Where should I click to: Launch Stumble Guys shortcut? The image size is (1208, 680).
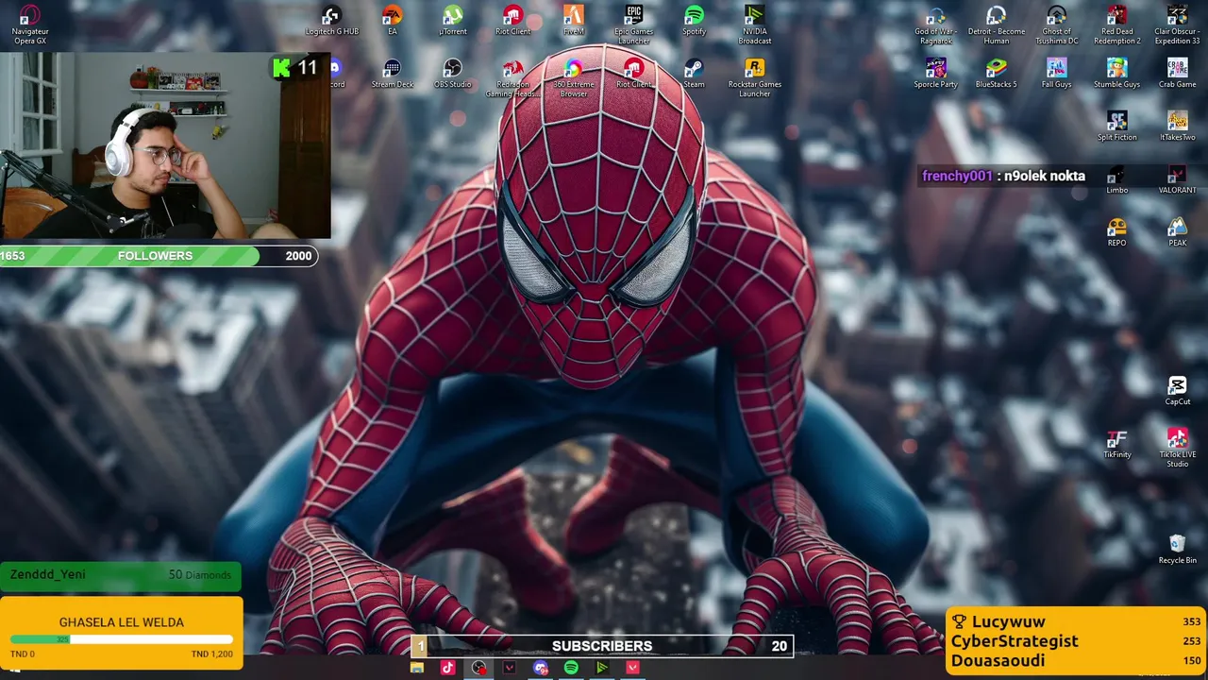tap(1117, 74)
